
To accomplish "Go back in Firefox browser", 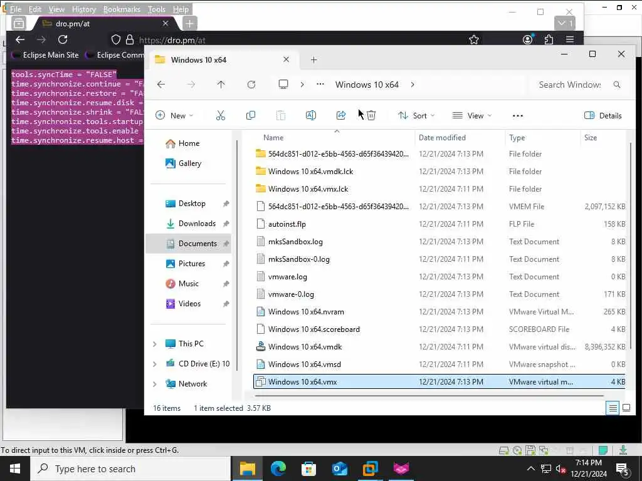I will pos(20,39).
